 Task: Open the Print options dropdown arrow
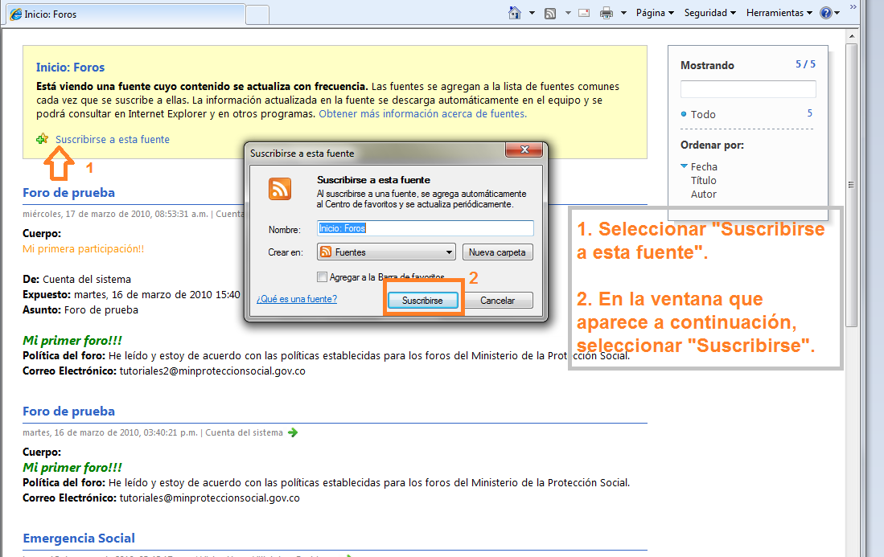point(624,13)
